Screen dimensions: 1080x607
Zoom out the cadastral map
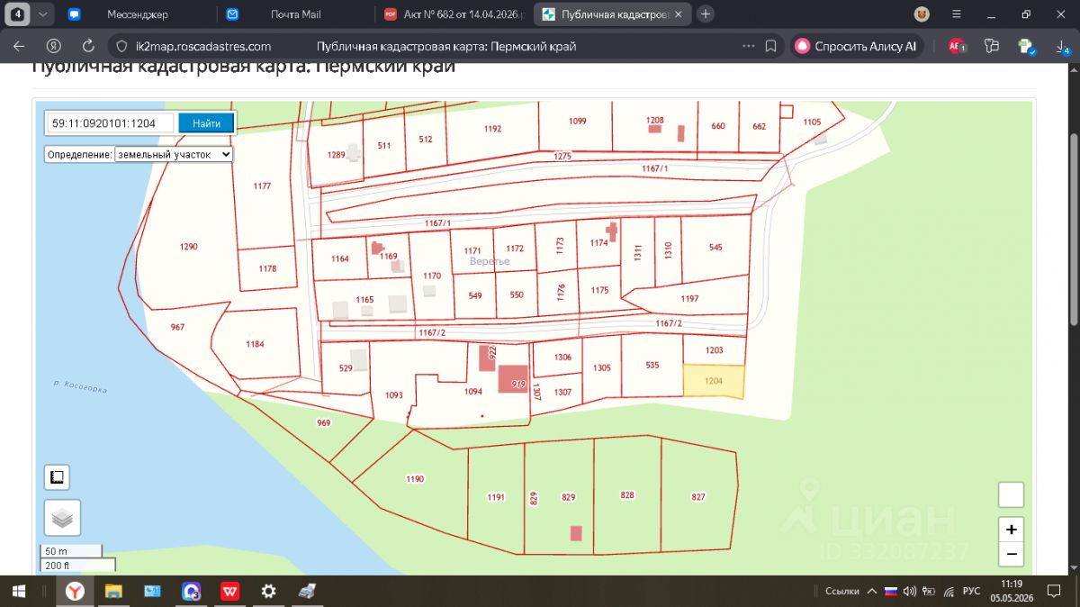(x=1012, y=554)
